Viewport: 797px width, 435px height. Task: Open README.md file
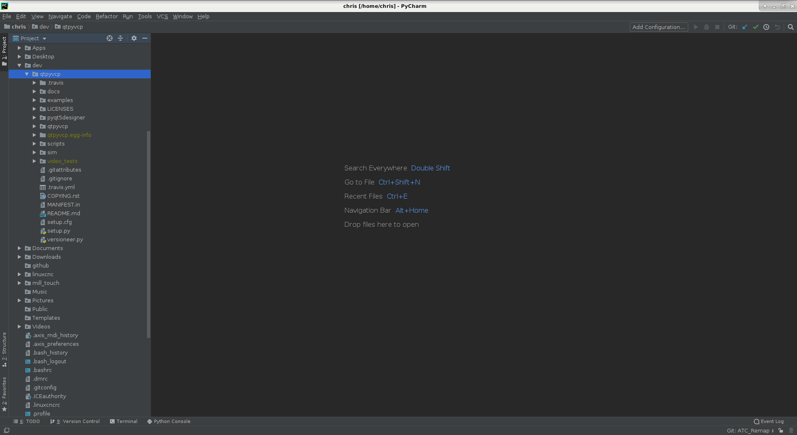[64, 214]
